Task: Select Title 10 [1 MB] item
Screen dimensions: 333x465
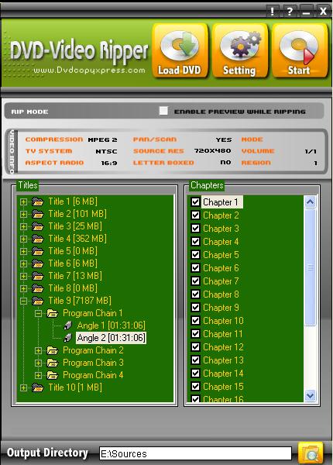Action: [x=75, y=387]
